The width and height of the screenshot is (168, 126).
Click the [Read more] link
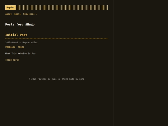12,60
